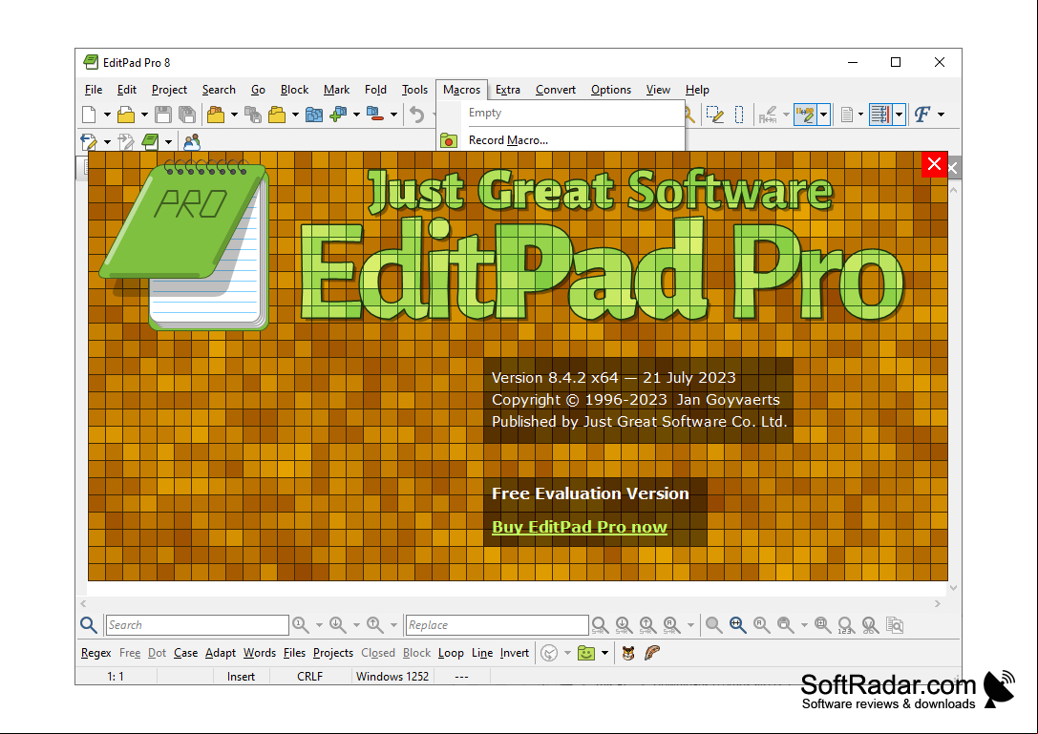1038x734 pixels.
Task: Toggle the Adapt search option
Action: click(221, 653)
